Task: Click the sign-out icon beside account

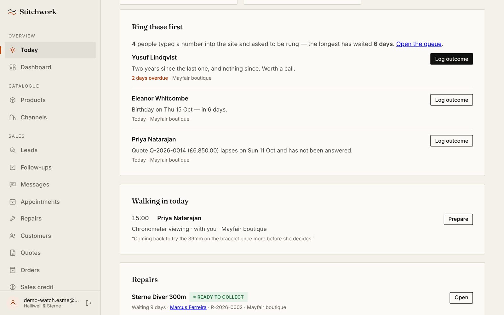Action: pos(89,303)
